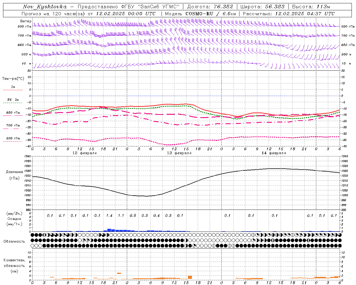Screen dimensions: 356x285
Task: Click the station name Nov_Kyshtovka
Action: pos(45,7)
